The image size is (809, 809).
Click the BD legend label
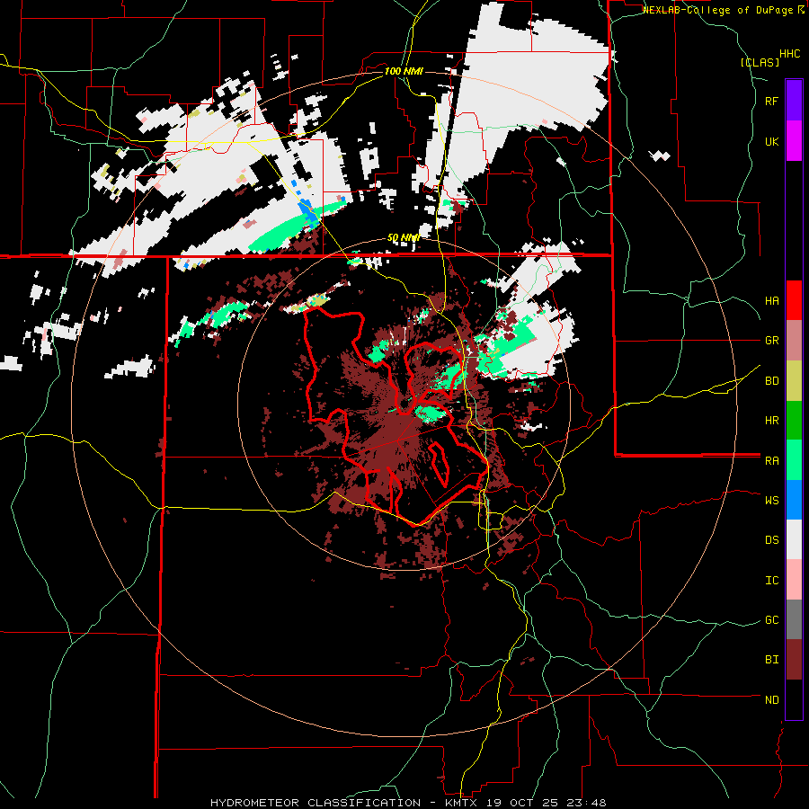772,381
